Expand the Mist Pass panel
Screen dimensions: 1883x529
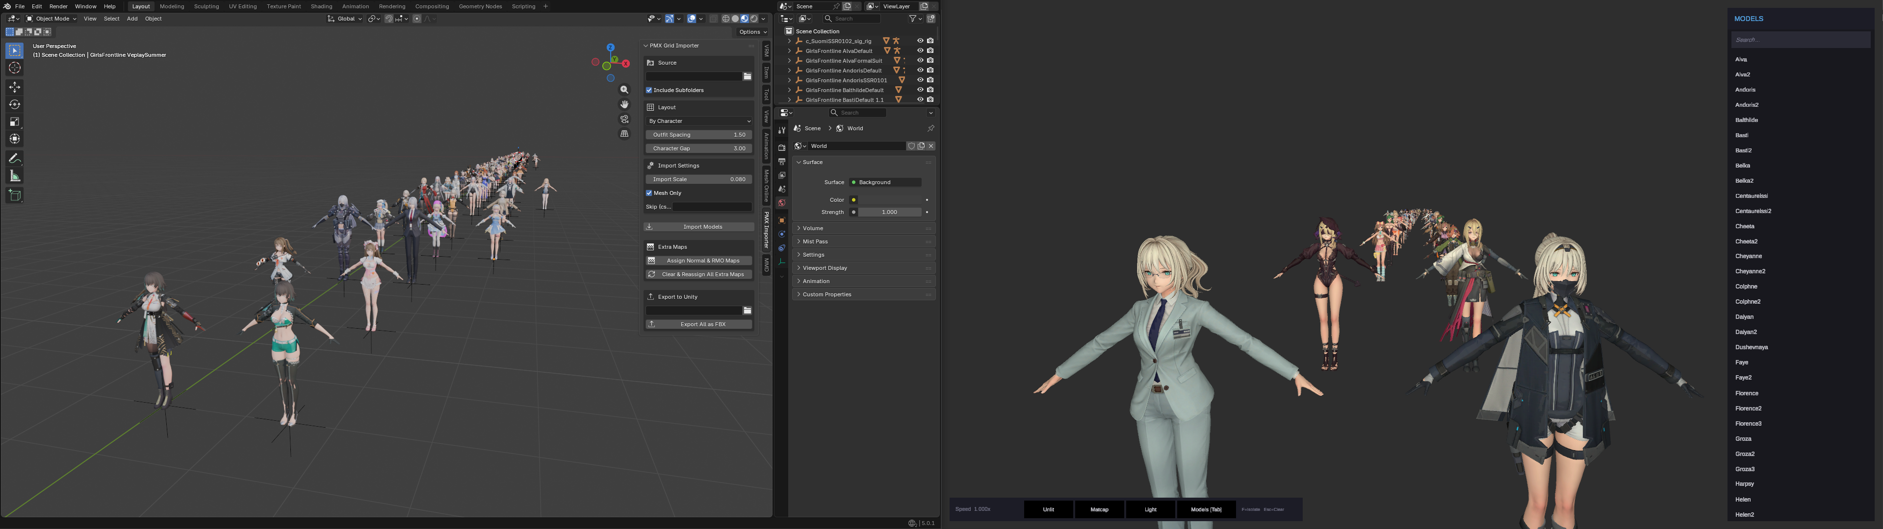point(815,241)
